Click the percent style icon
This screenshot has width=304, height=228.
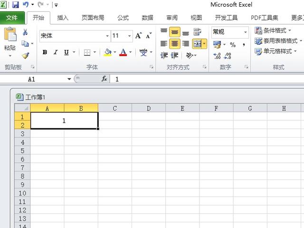click(x=233, y=44)
